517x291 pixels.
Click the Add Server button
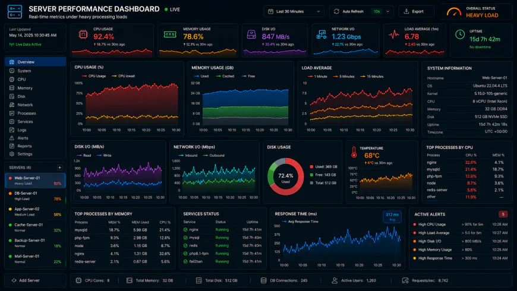35,280
